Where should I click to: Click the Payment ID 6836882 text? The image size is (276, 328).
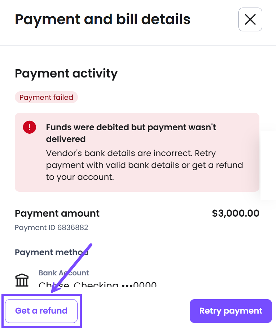tap(51, 228)
